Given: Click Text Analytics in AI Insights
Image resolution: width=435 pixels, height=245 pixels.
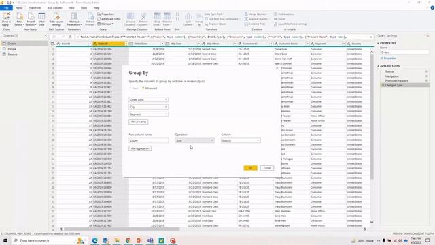Looking at the screenshot, I should 284,14.
